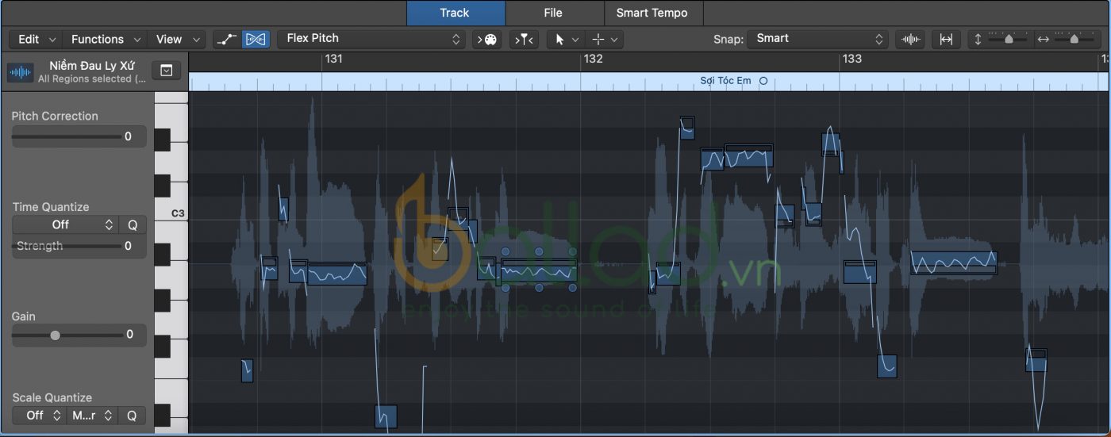Click the loop circle on Sợi Tóc Em region

tap(763, 81)
